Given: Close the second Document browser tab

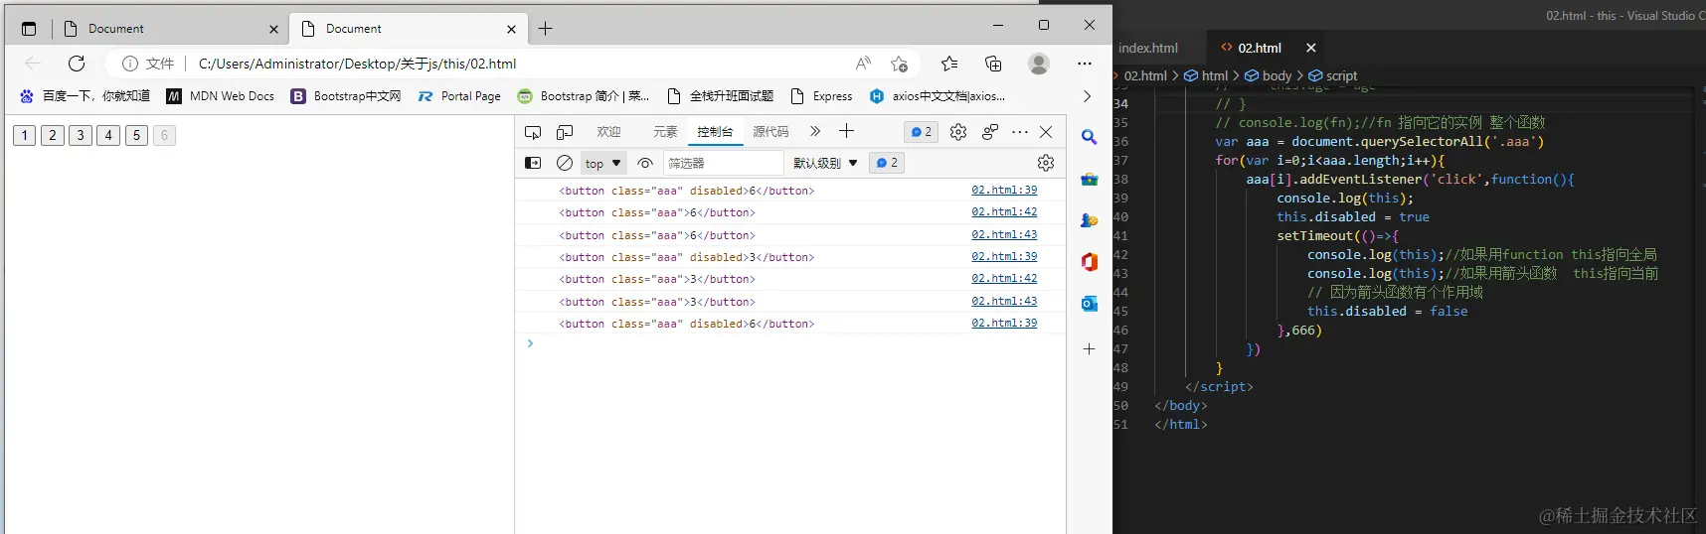Looking at the screenshot, I should (x=512, y=29).
